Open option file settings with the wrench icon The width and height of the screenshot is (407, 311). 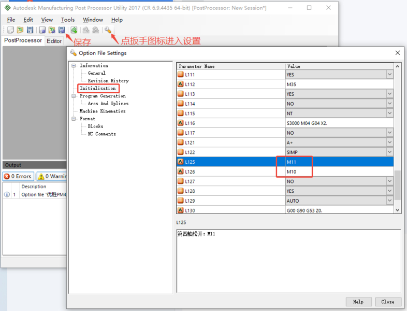coord(108,31)
